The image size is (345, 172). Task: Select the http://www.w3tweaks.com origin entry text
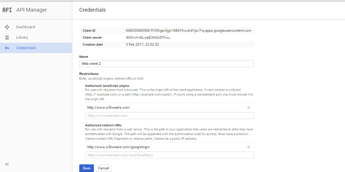click(108, 108)
